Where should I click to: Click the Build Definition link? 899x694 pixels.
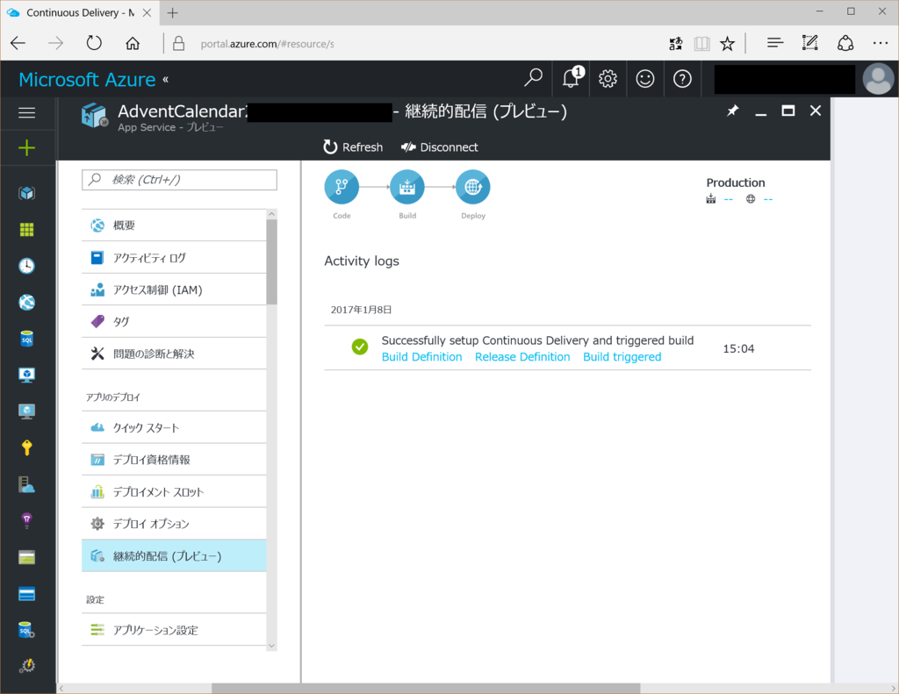click(422, 357)
